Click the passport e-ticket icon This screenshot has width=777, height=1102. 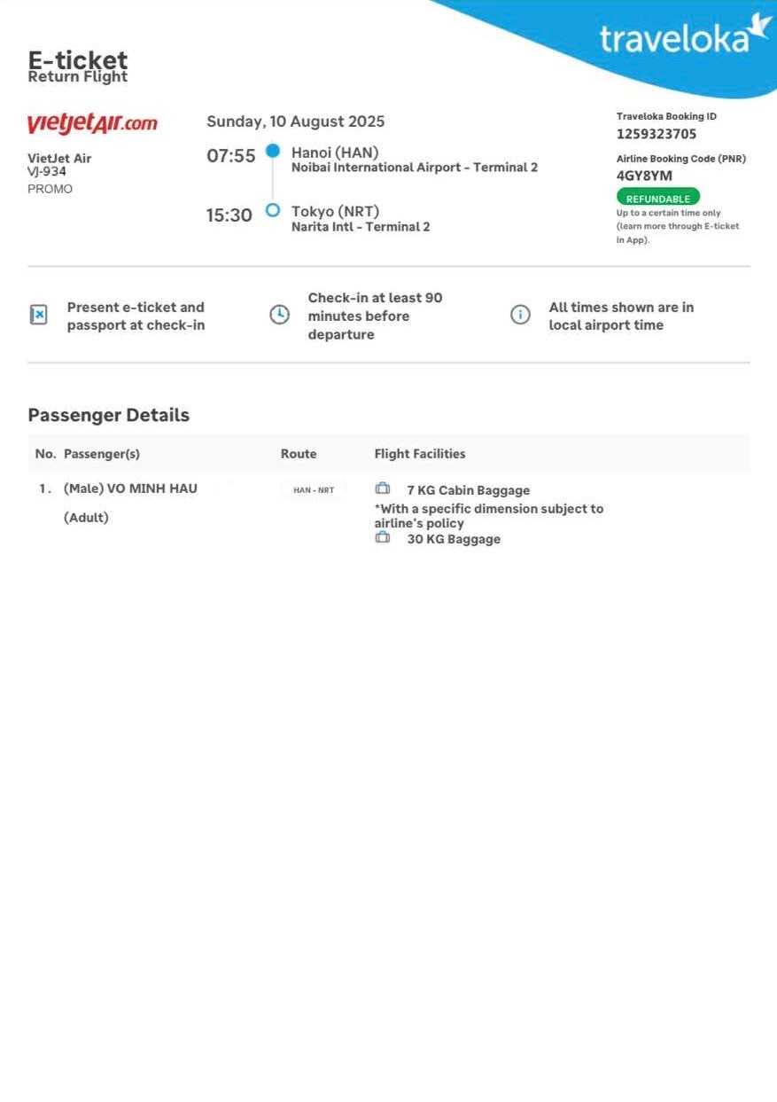(39, 315)
